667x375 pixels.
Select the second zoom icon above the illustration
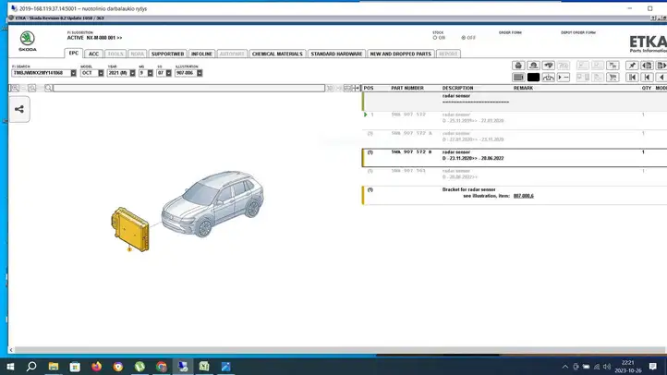click(32, 88)
